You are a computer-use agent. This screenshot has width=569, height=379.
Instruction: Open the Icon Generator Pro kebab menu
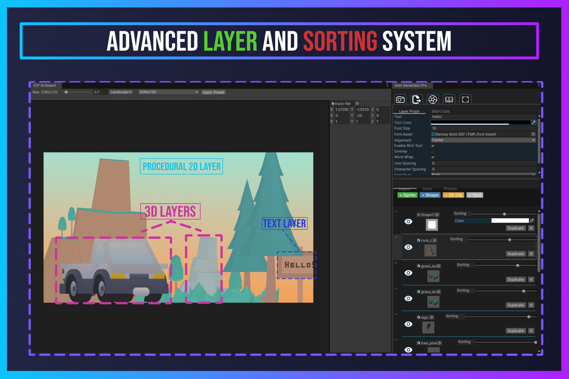(x=539, y=85)
